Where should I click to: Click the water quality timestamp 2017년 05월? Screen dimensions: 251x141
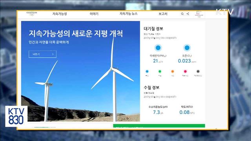[160, 97]
